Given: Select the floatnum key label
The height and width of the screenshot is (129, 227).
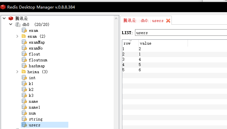Looking at the screenshot, I should 38,60.
